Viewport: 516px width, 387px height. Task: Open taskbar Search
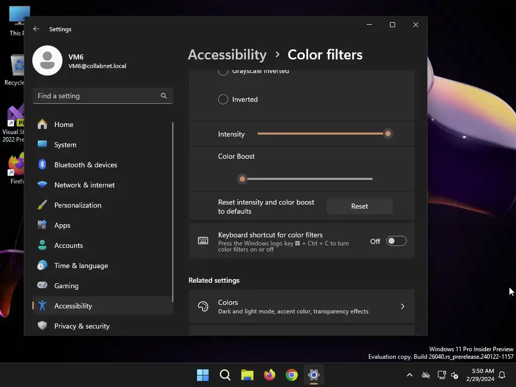click(225, 375)
